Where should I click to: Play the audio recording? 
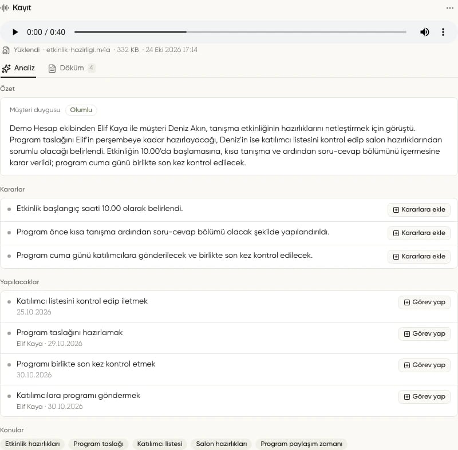coord(15,32)
